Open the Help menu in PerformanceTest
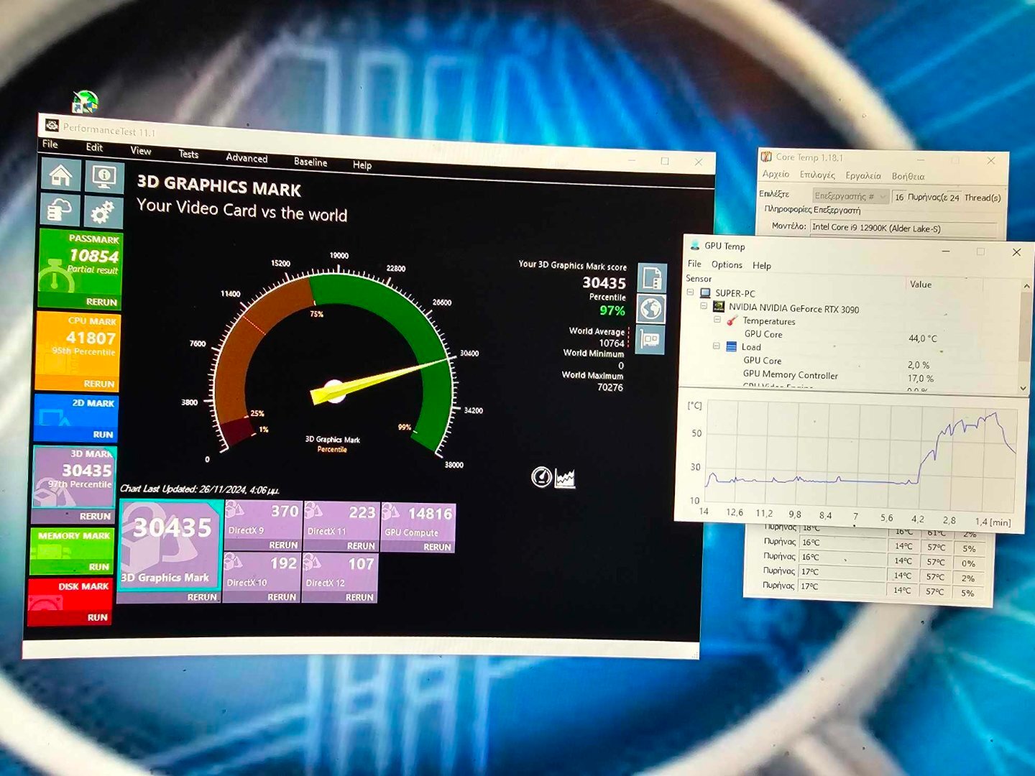1035x776 pixels. 362,165
